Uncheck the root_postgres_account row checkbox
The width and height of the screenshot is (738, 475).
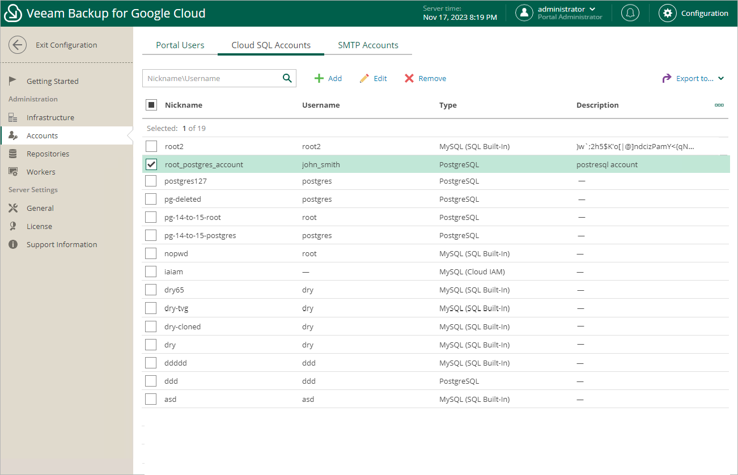click(151, 164)
